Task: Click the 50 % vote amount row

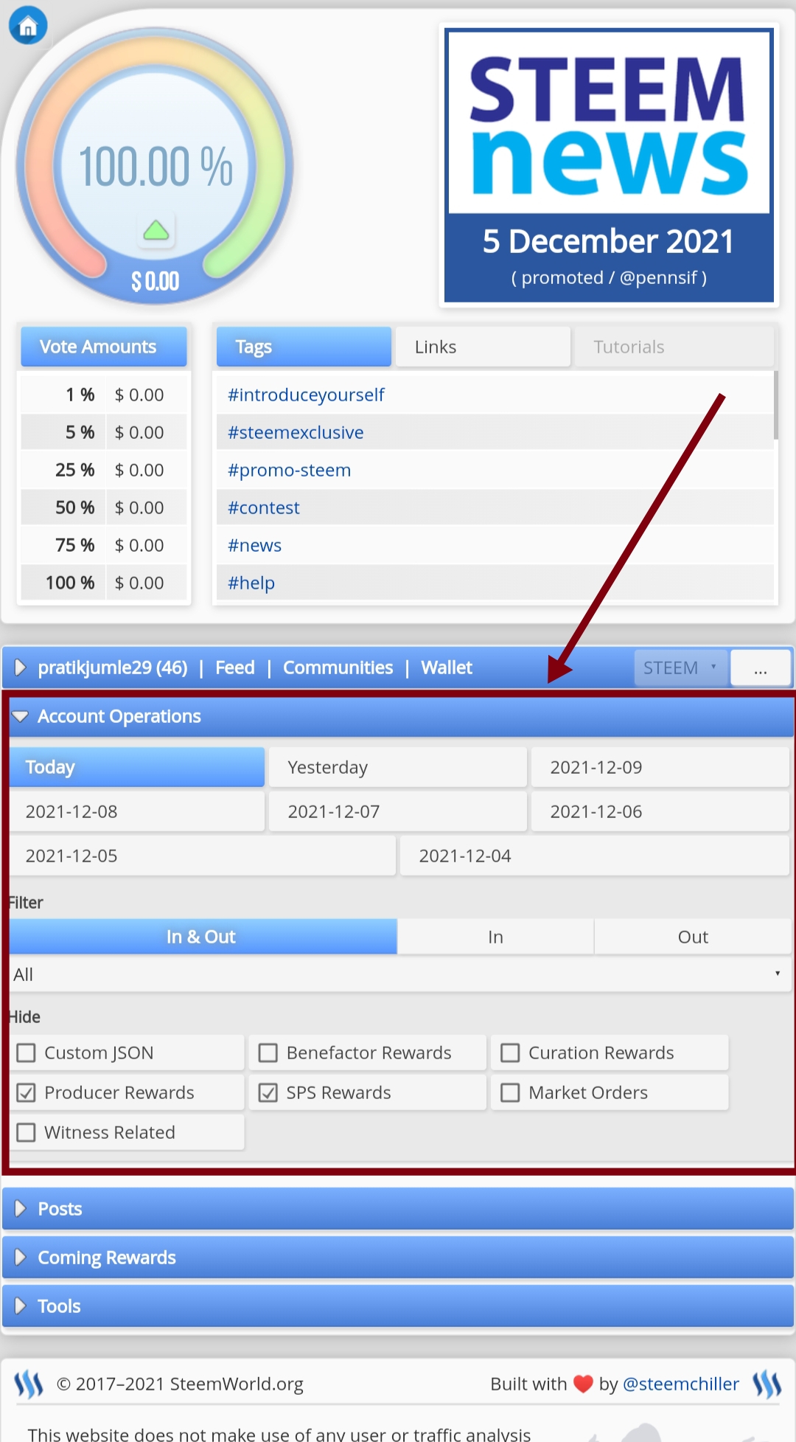Action: tap(104, 507)
